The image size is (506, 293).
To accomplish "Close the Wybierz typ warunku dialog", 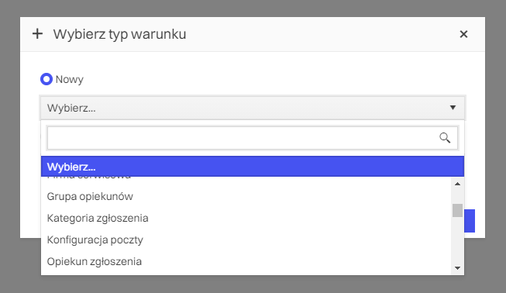I will pyautogui.click(x=463, y=34).
